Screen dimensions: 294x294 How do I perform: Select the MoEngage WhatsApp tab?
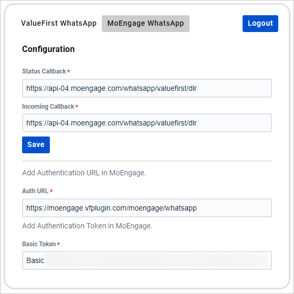pyautogui.click(x=145, y=24)
